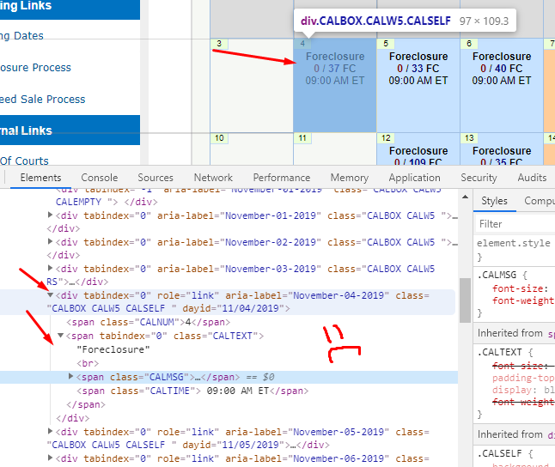Click the elements panel scrollbar thumb
555x467 pixels.
[465, 300]
